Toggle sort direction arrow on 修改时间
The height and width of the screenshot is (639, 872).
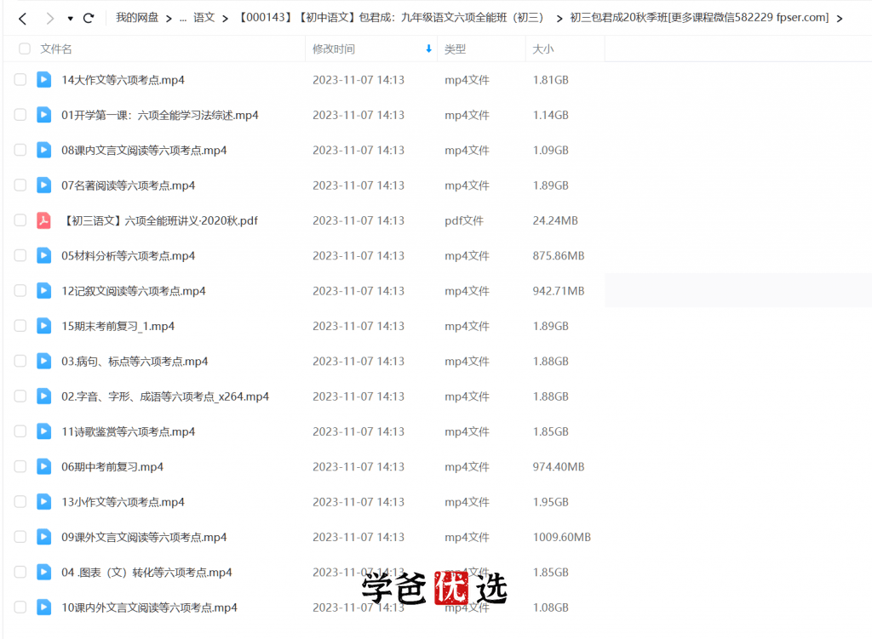428,48
